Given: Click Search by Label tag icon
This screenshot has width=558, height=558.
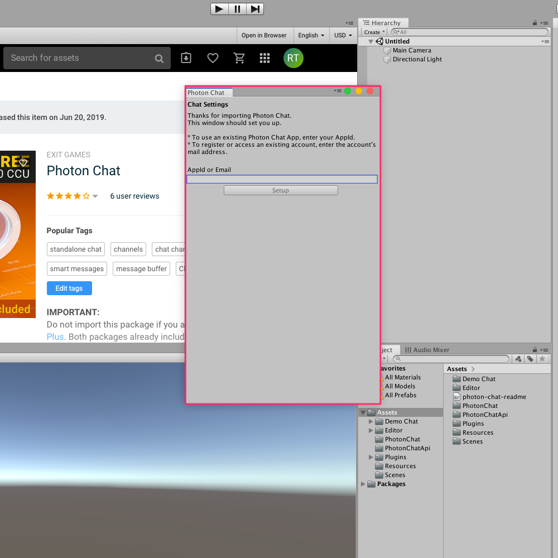Looking at the screenshot, I should click(x=530, y=359).
